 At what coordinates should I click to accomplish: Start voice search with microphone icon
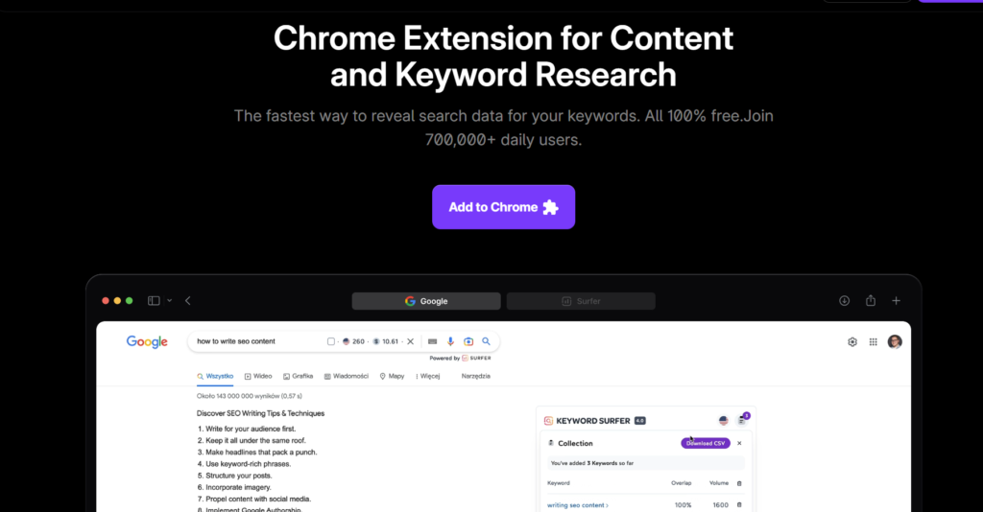[x=450, y=341]
